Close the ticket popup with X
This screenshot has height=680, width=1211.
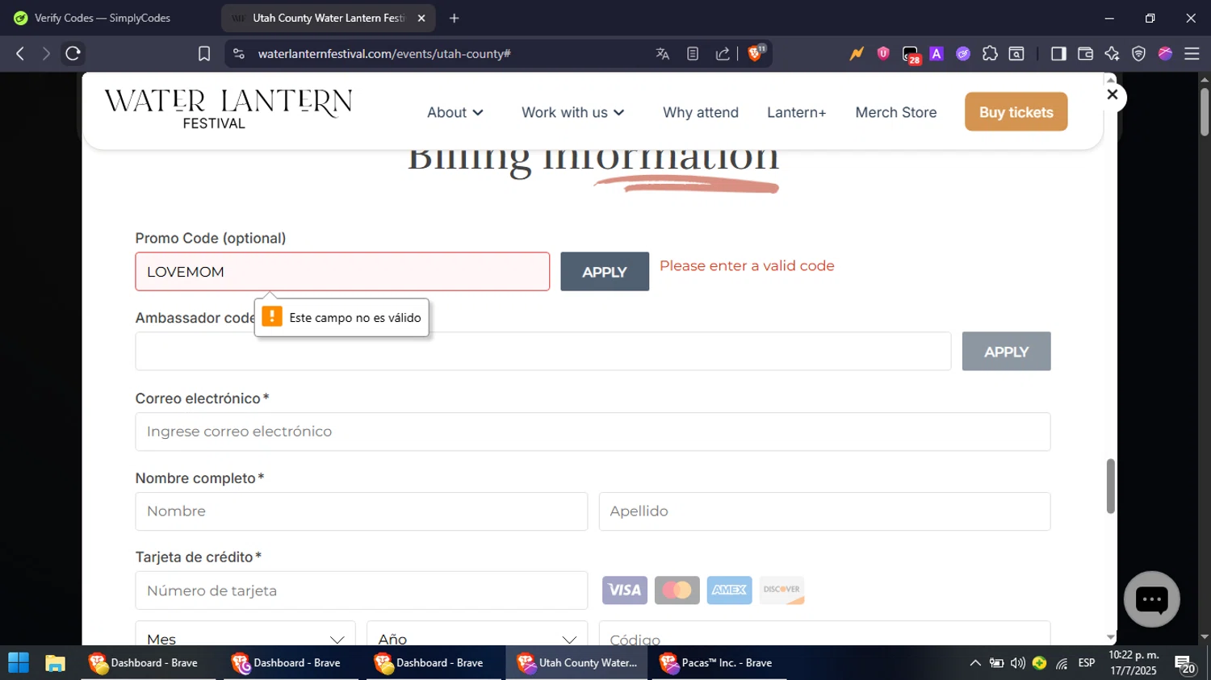(x=1113, y=95)
